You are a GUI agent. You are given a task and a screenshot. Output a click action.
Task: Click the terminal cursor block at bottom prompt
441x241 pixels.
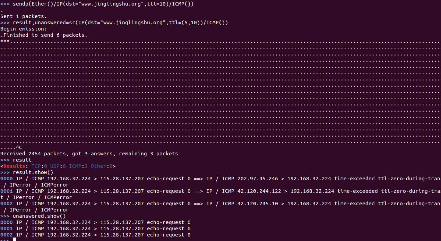(15, 239)
